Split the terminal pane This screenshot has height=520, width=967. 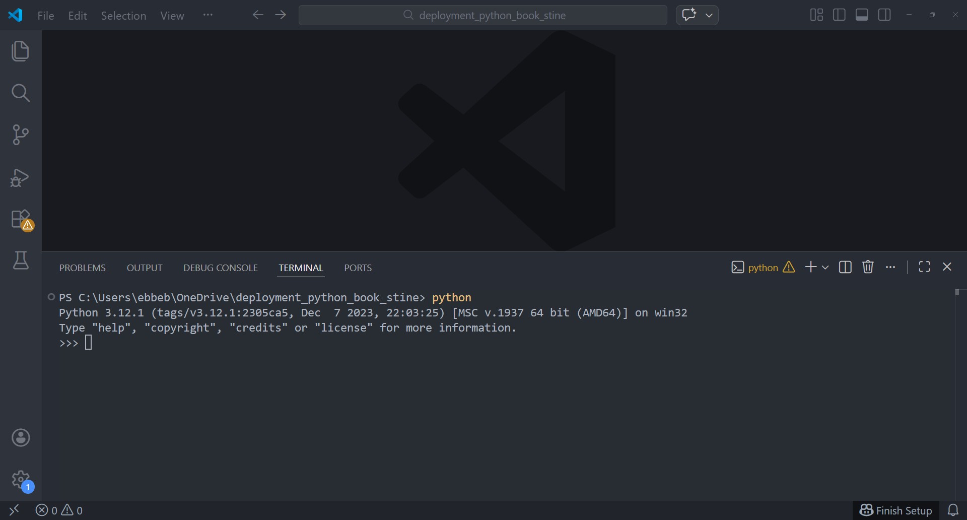tap(845, 267)
